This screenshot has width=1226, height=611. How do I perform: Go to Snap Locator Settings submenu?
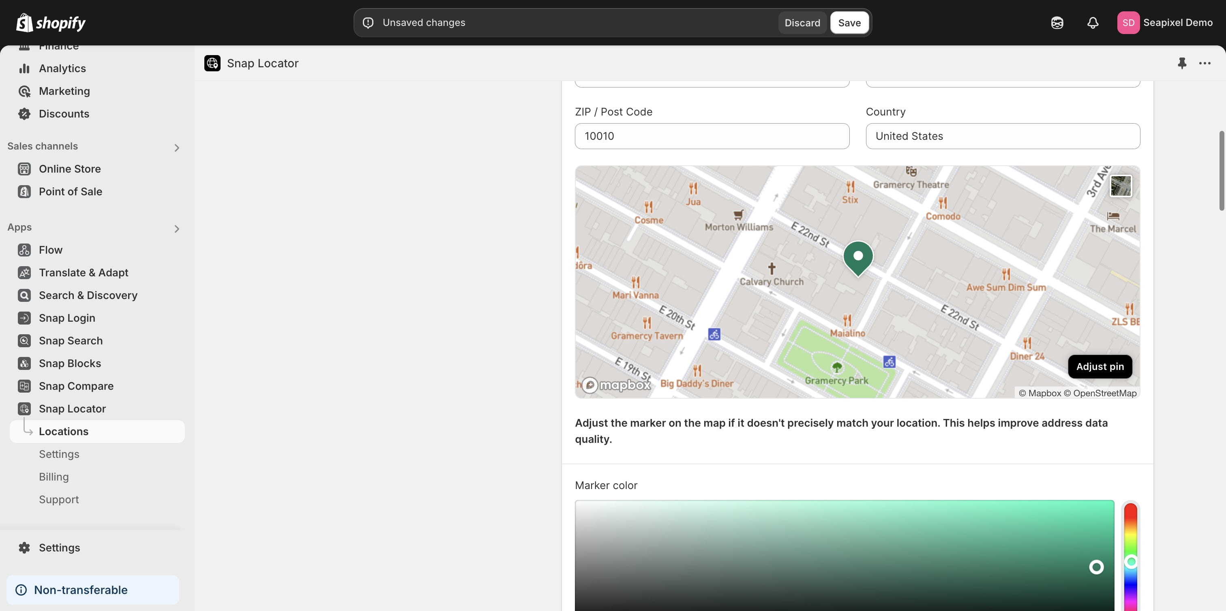pos(59,454)
